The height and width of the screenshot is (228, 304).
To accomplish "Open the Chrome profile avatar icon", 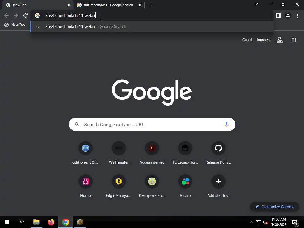I will [x=288, y=15].
